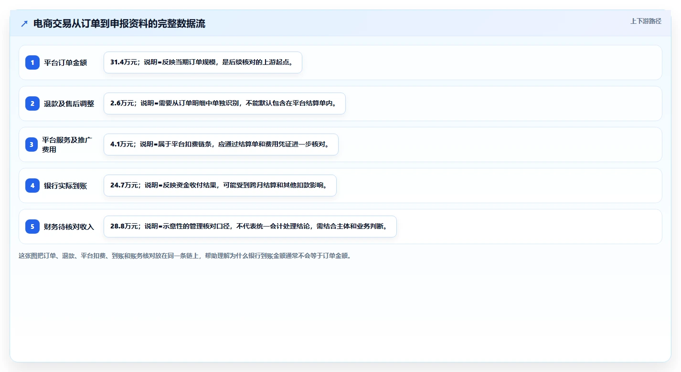Click the arrow icon beside the title
681x372 pixels.
(x=24, y=23)
